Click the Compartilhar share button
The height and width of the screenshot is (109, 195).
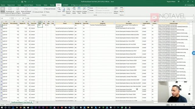(x=190, y=5)
